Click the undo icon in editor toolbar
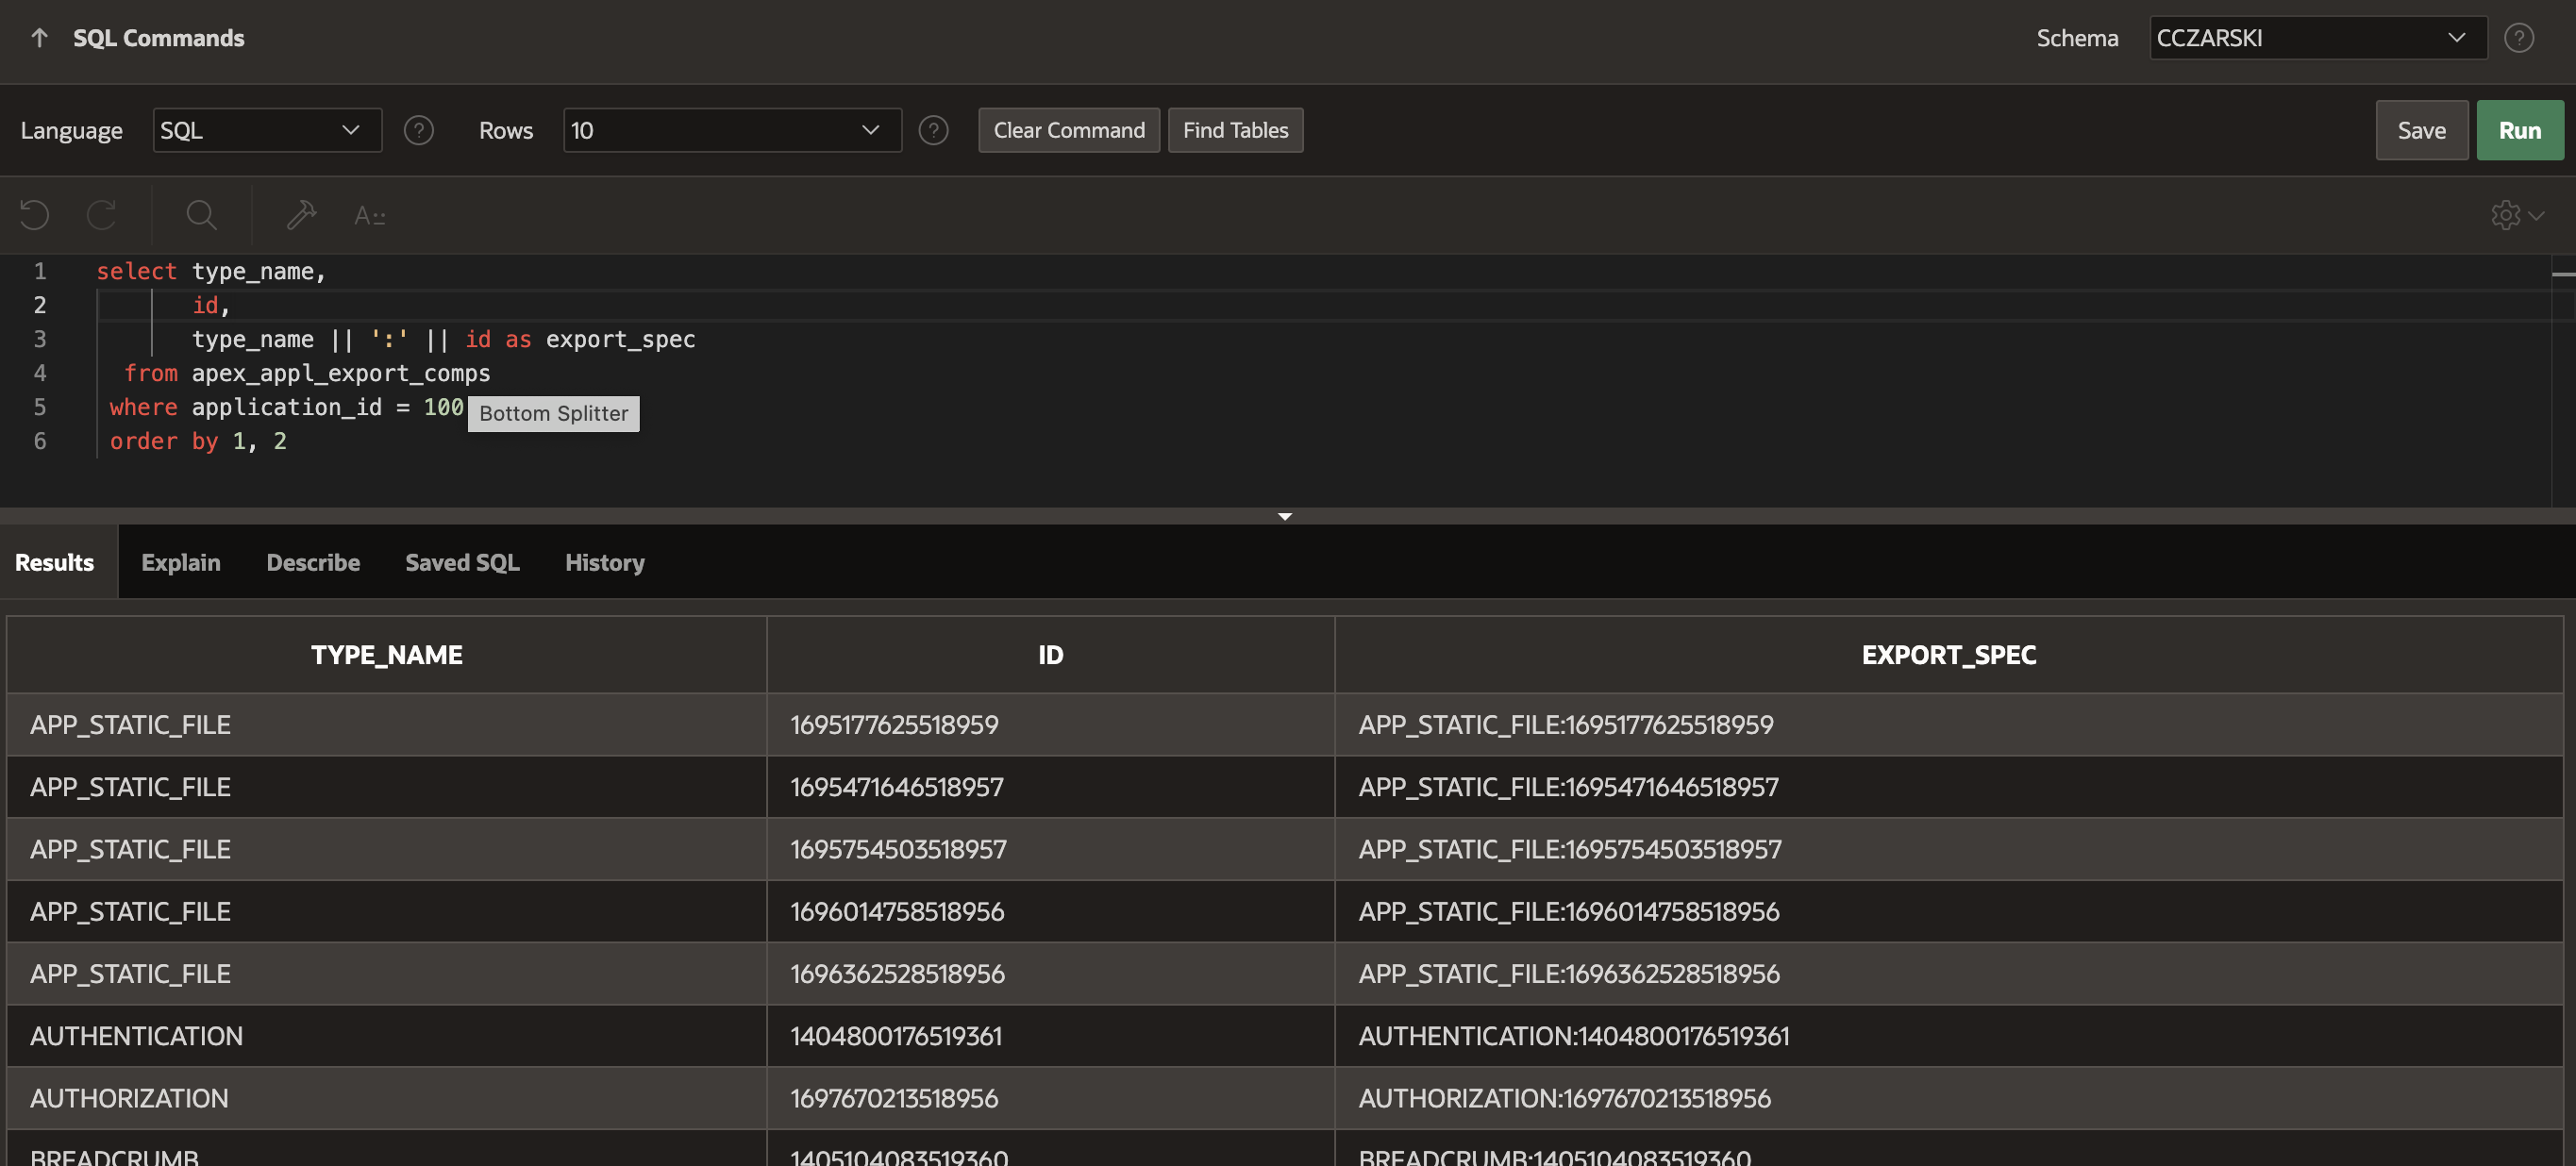The width and height of the screenshot is (2576, 1166). coord(35,215)
